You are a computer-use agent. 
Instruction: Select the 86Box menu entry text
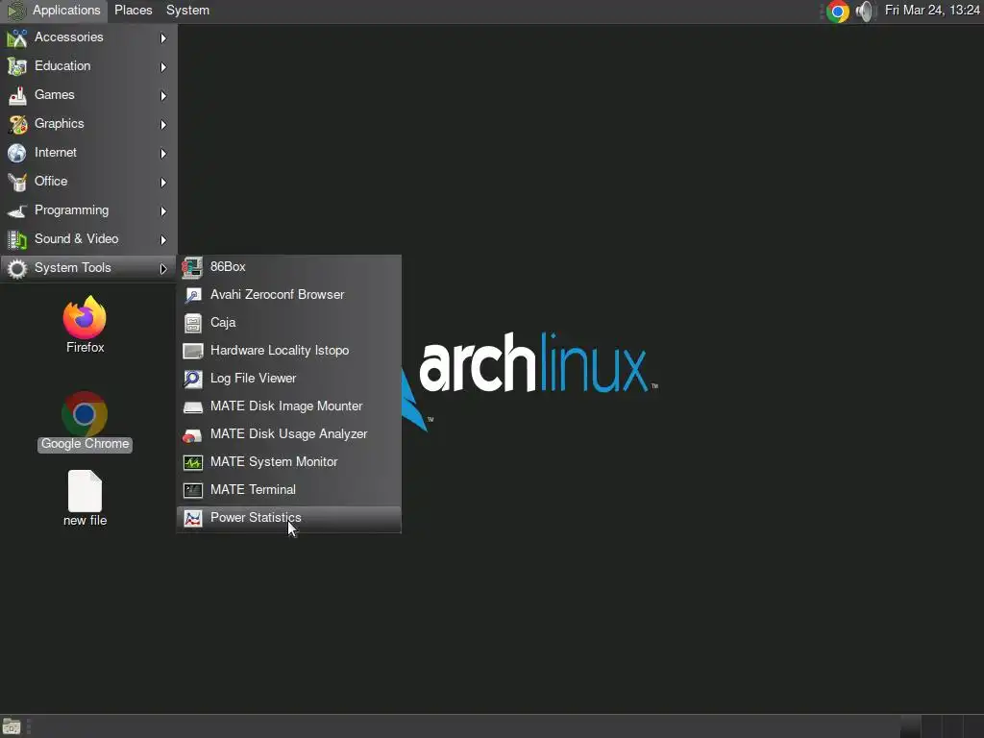tap(228, 267)
